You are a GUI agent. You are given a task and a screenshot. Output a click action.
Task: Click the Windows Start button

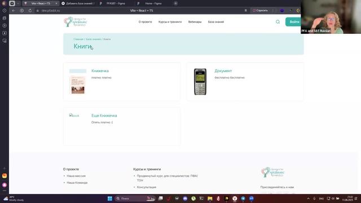(x=110, y=198)
